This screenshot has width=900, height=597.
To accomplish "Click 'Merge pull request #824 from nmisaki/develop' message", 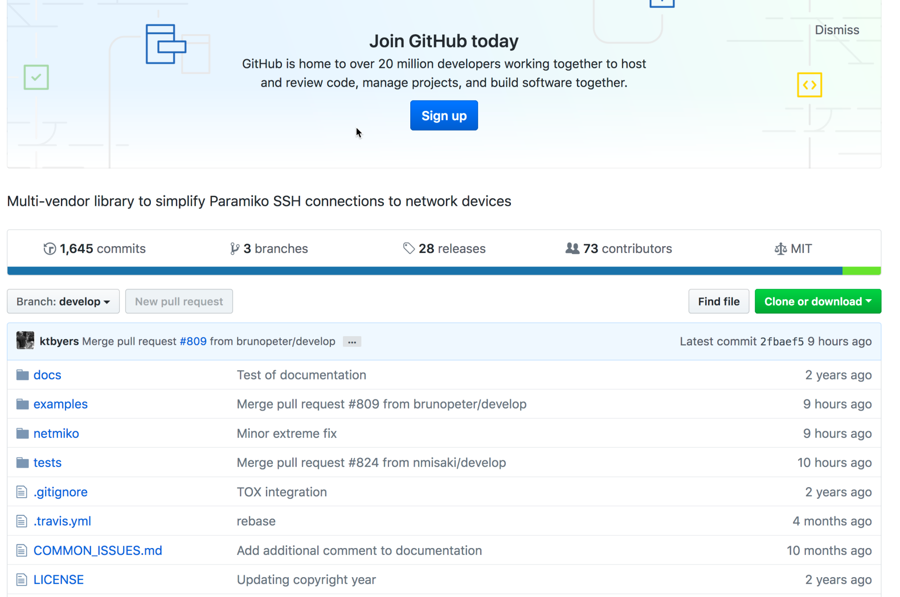I will click(371, 463).
